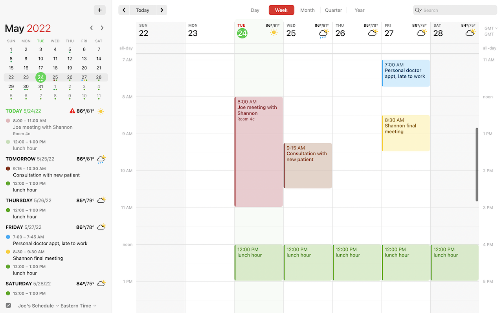Select May 31 in mini calendar
Viewport: 503px width, 313px height.
pyautogui.click(x=40, y=87)
